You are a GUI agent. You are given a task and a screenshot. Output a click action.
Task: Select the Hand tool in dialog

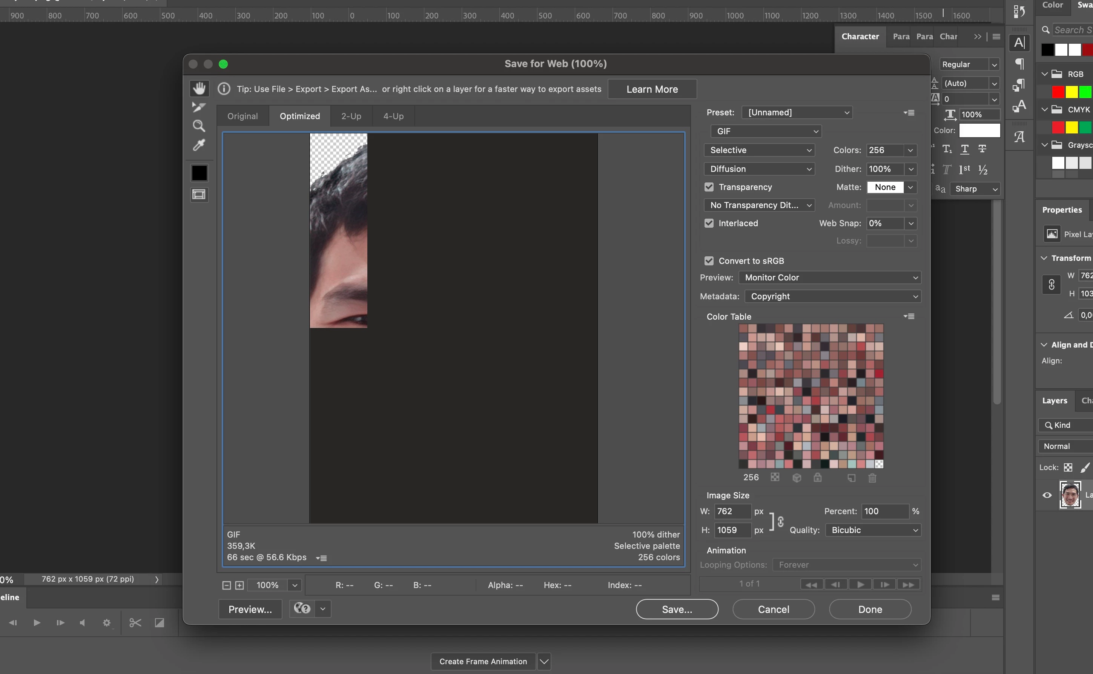click(x=199, y=88)
